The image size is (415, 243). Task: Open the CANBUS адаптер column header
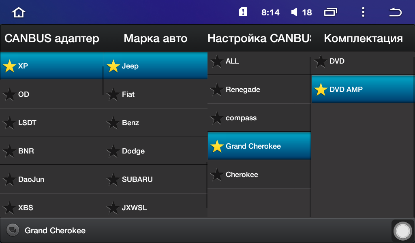click(x=52, y=38)
